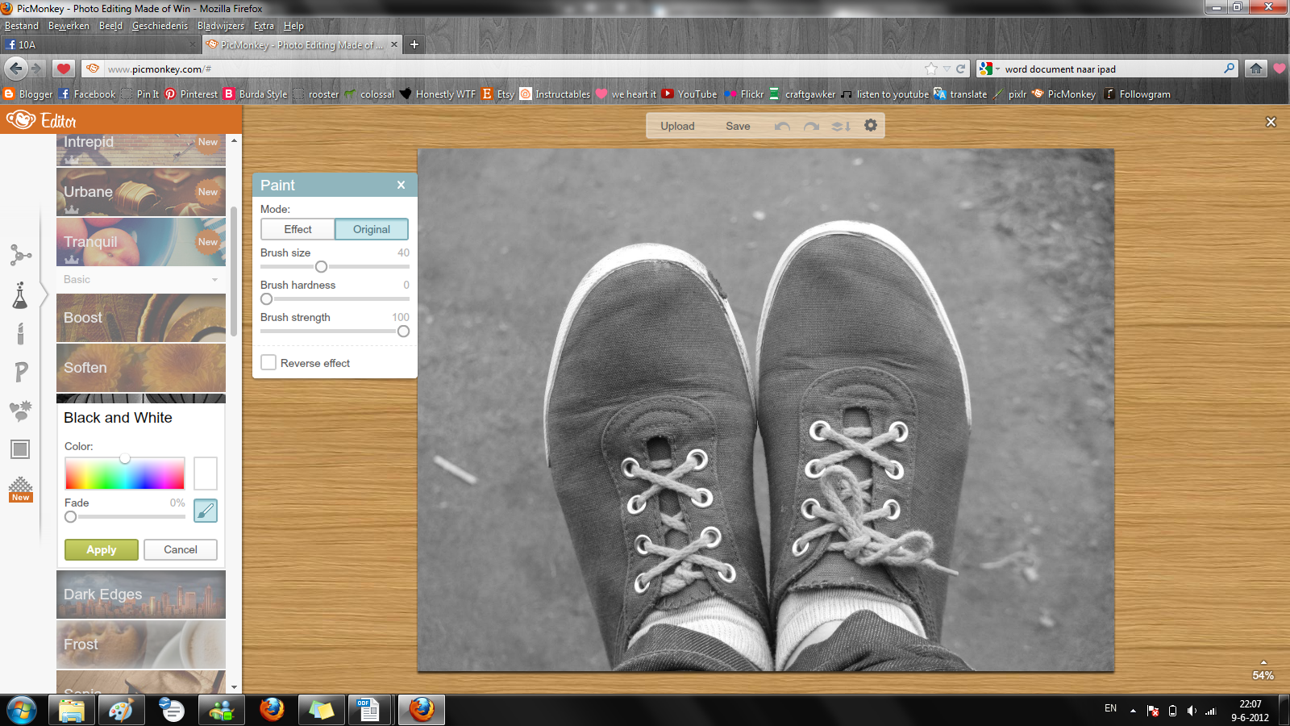
Task: Click the red heart toolbar button
Action: (x=64, y=69)
